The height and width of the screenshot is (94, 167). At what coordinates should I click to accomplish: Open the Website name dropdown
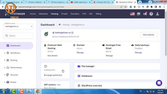18,26
